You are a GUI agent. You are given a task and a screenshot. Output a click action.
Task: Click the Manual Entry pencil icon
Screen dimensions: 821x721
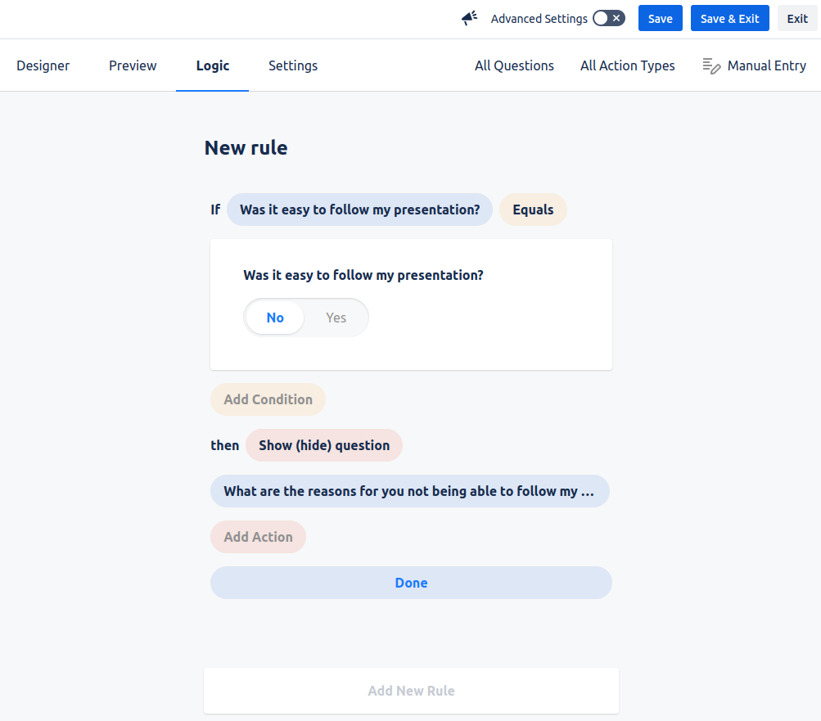tap(711, 66)
